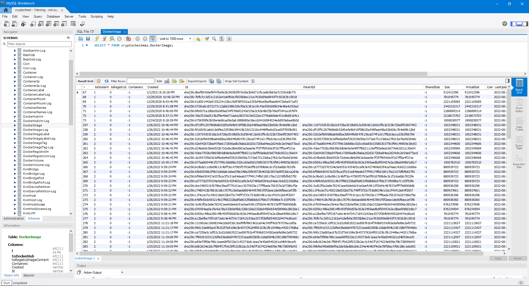Create a new schema icon
This screenshot has height=286, width=529.
(33, 24)
